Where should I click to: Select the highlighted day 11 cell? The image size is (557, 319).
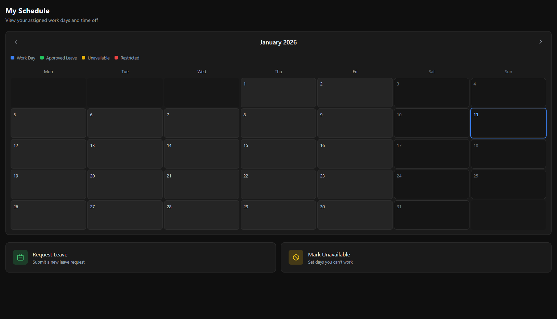coord(508,123)
